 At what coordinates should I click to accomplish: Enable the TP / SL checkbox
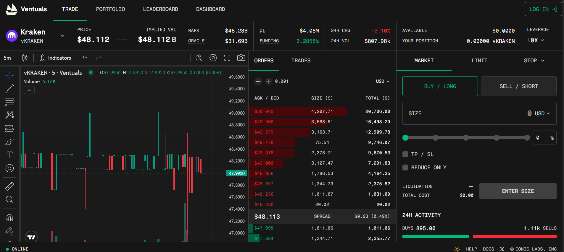(405, 154)
